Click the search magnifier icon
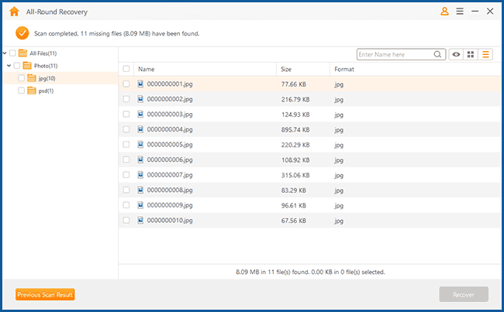The height and width of the screenshot is (312, 504). point(438,54)
